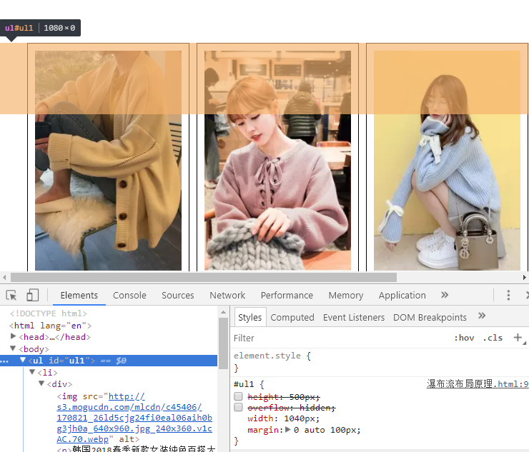Open the Application tab

402,296
